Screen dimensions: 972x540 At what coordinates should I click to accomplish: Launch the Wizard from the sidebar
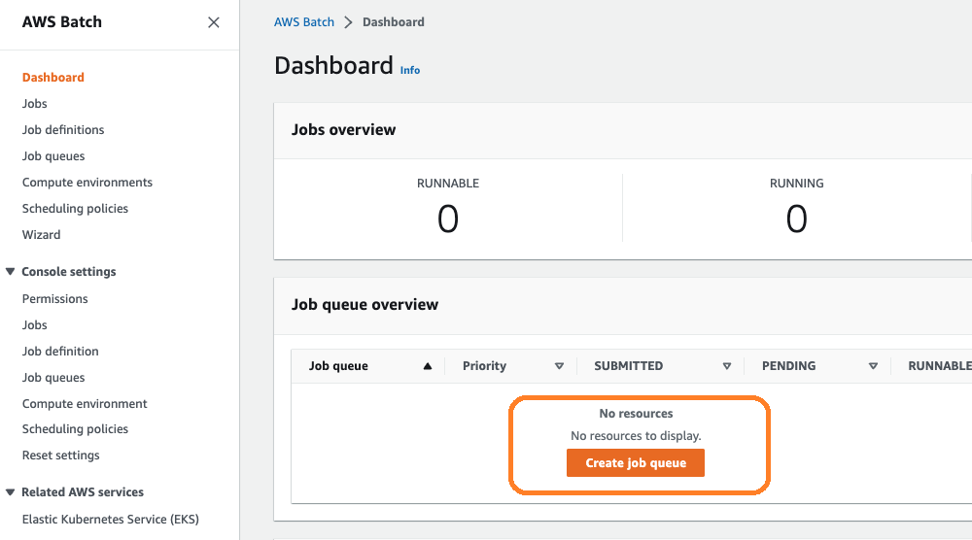[42, 235]
